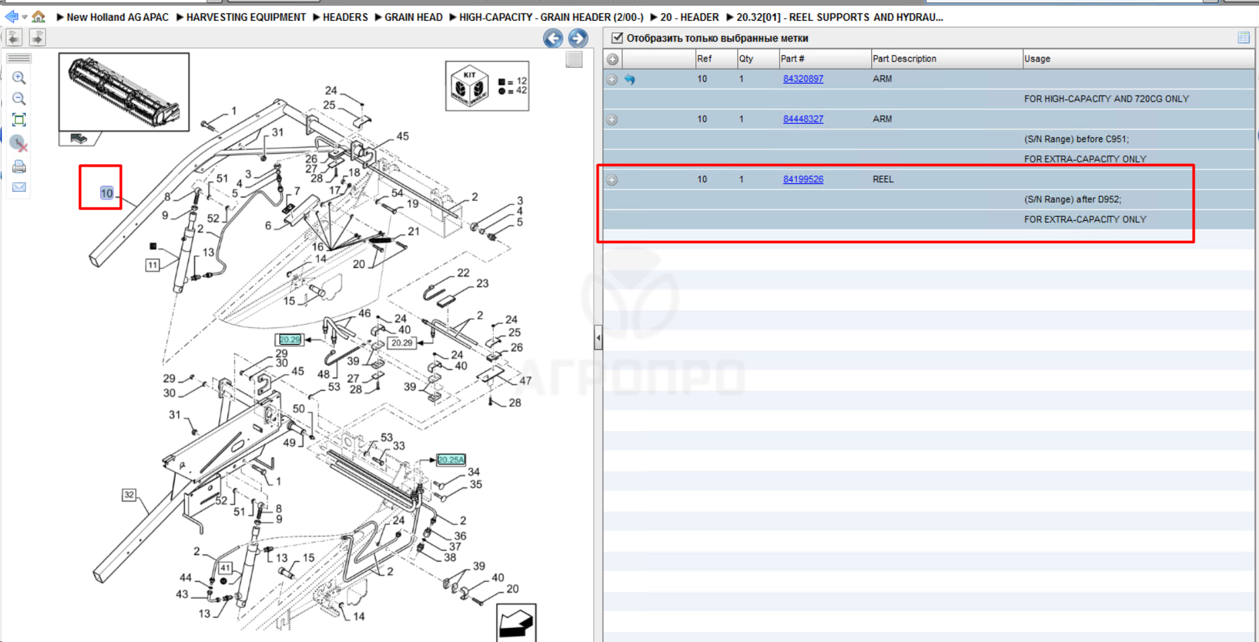Open the New Holland AG APAC breadcrumb
This screenshot has width=1259, height=642.
click(x=117, y=17)
